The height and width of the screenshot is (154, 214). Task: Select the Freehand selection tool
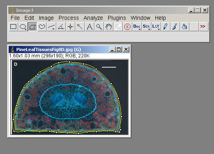pyautogui.click(x=42, y=27)
